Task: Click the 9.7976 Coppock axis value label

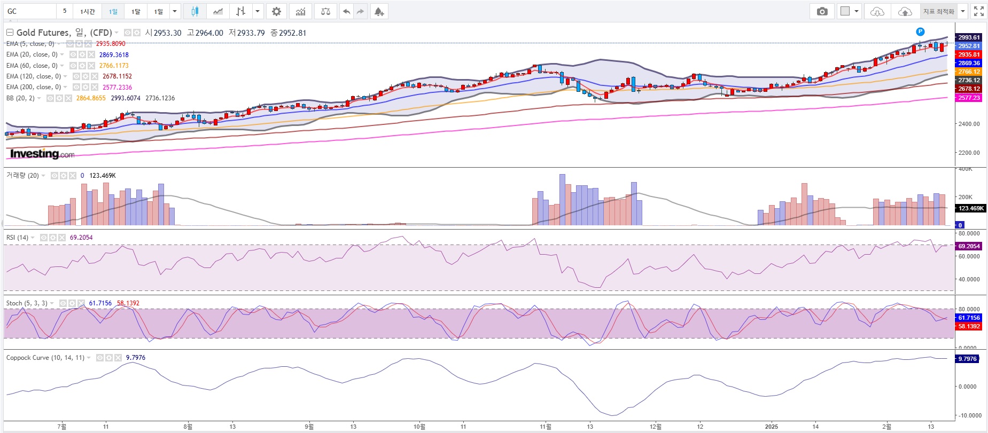Action: click(x=968, y=359)
